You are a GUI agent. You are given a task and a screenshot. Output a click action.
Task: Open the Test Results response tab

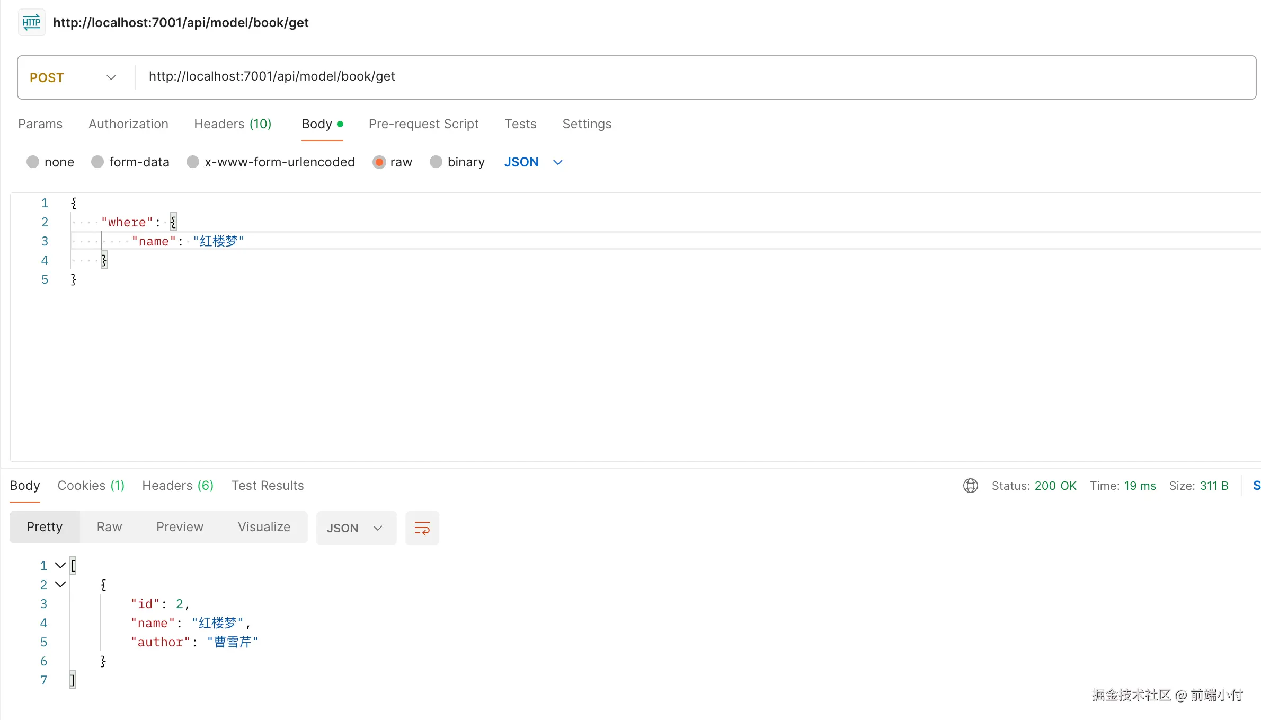click(268, 486)
